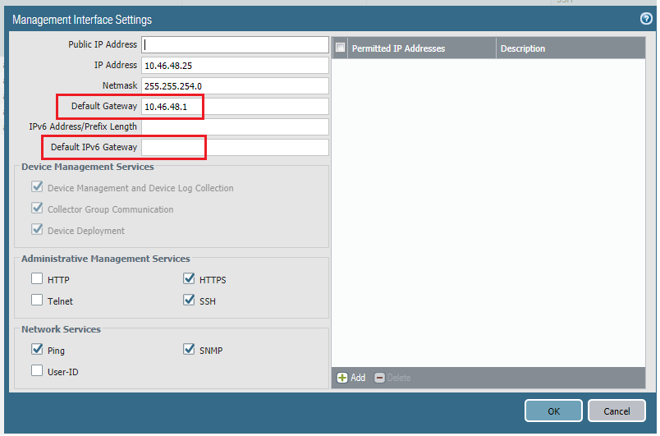Edit the Netmask field 255.255.254.0
Image resolution: width=660 pixels, height=436 pixels.
coord(235,86)
